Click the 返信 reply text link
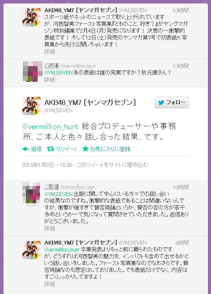The width and height of the screenshot is (211, 294). [x=36, y=149]
